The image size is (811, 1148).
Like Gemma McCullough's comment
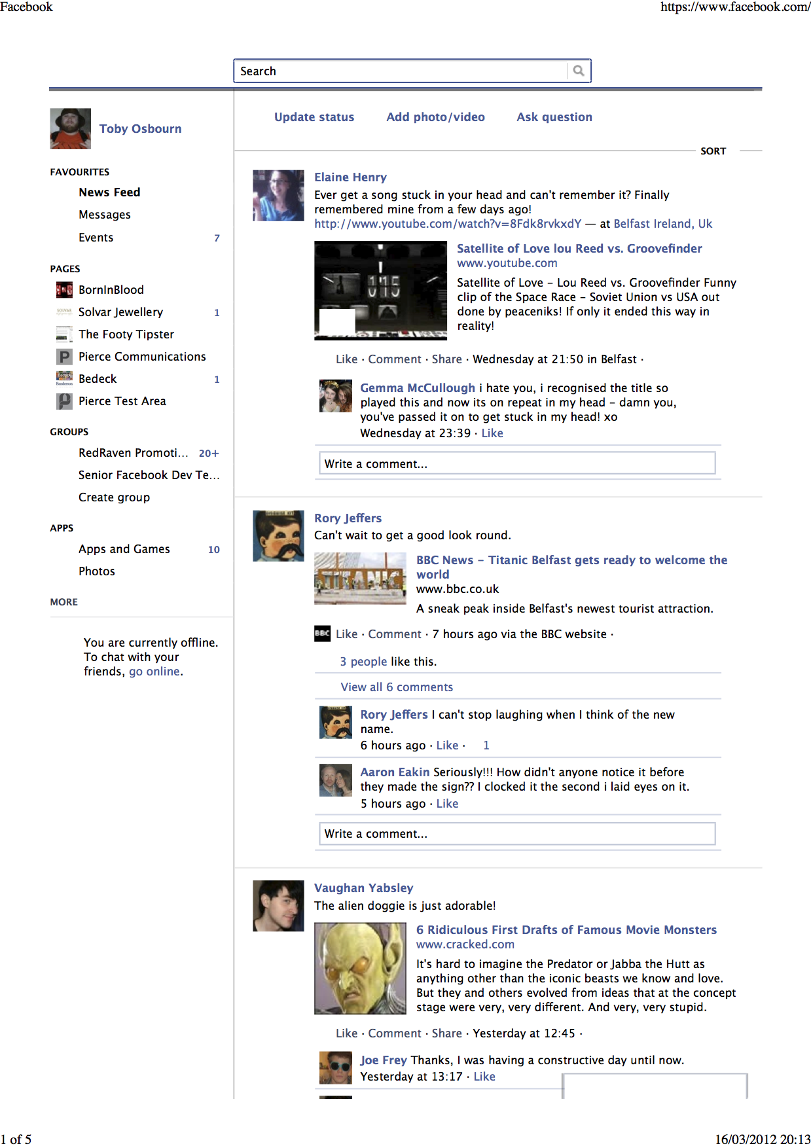[x=492, y=433]
